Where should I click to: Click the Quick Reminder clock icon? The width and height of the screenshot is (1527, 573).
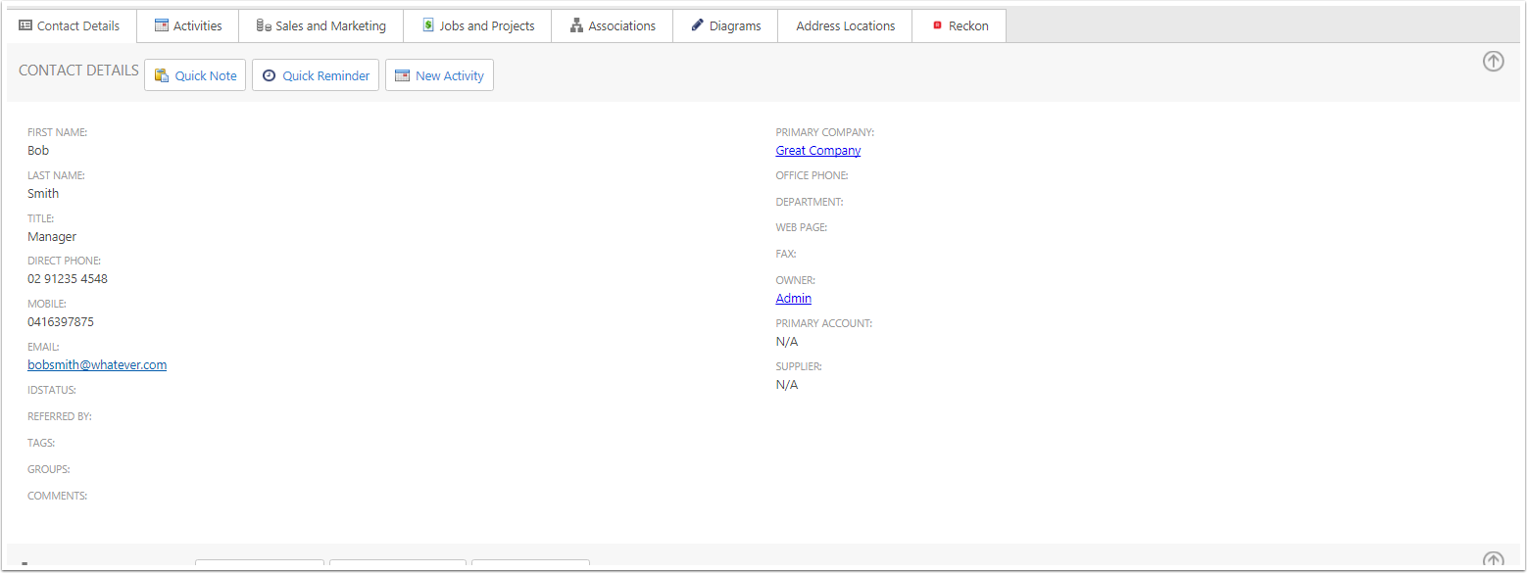[269, 75]
